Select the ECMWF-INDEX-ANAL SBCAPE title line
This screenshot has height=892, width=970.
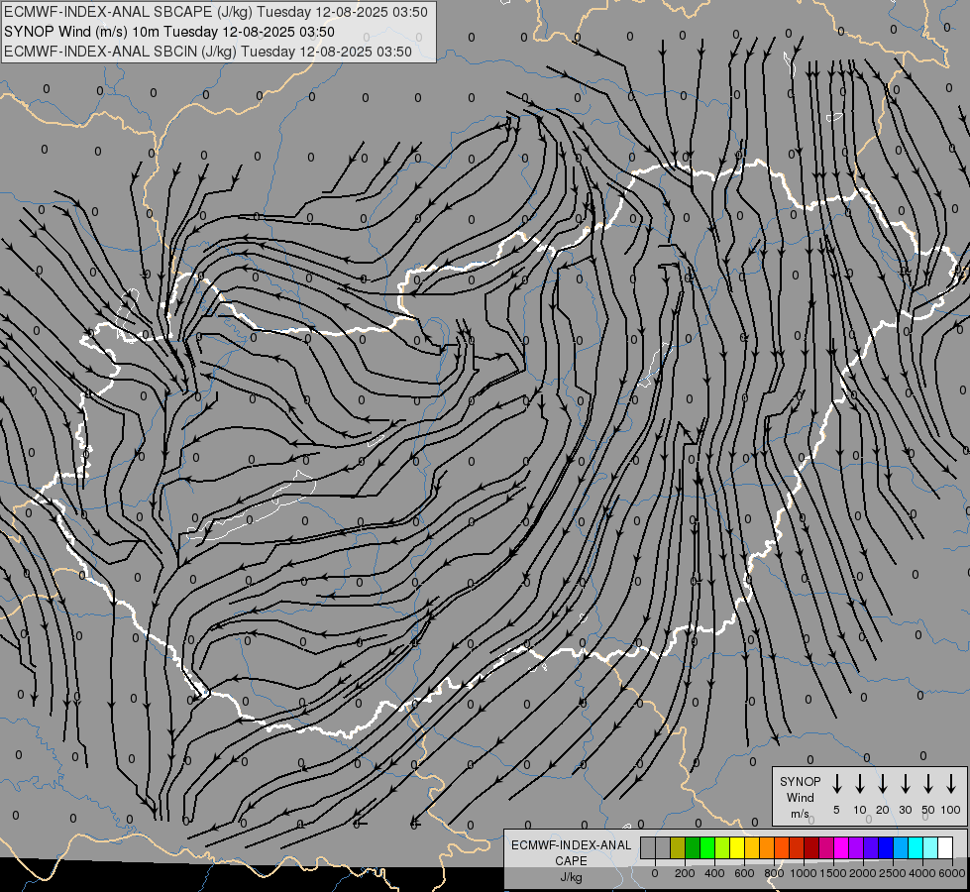[x=215, y=12]
